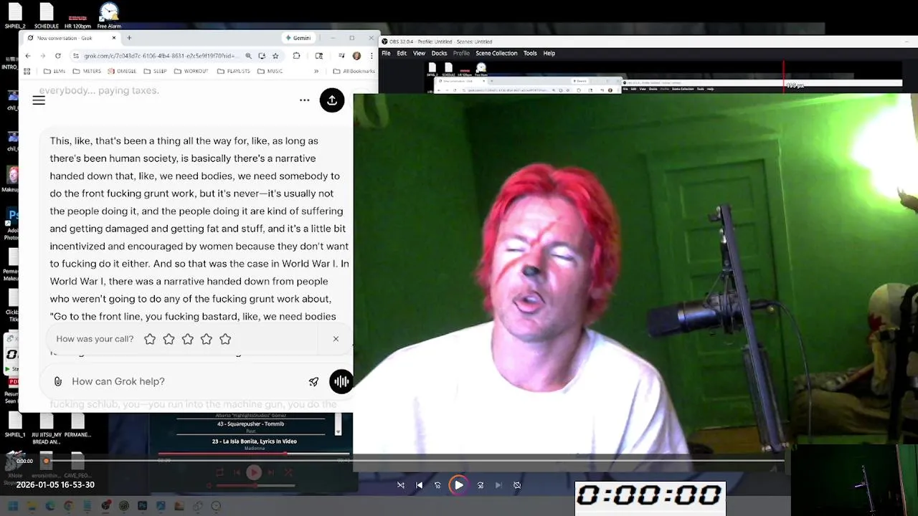The width and height of the screenshot is (918, 516).
Task: Start Grok voice mode button
Action: pyautogui.click(x=341, y=381)
